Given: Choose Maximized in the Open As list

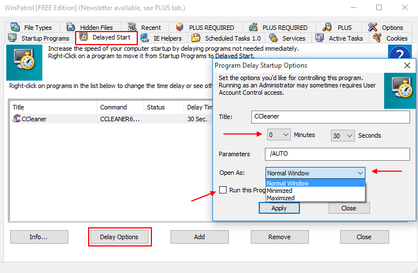Looking at the screenshot, I should click(315, 198).
